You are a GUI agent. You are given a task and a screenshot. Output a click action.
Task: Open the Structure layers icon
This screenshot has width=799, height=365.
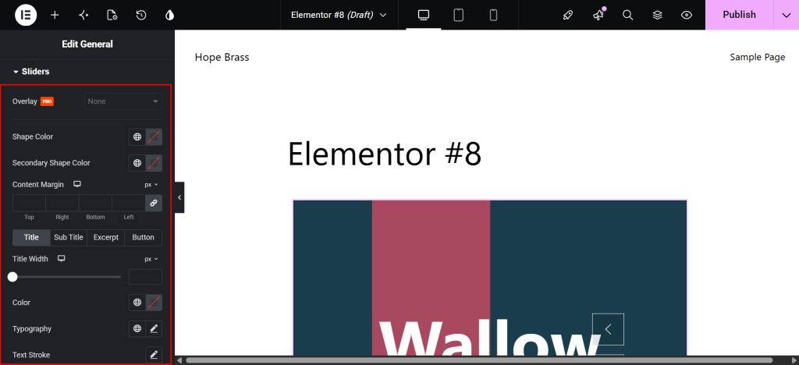(657, 16)
